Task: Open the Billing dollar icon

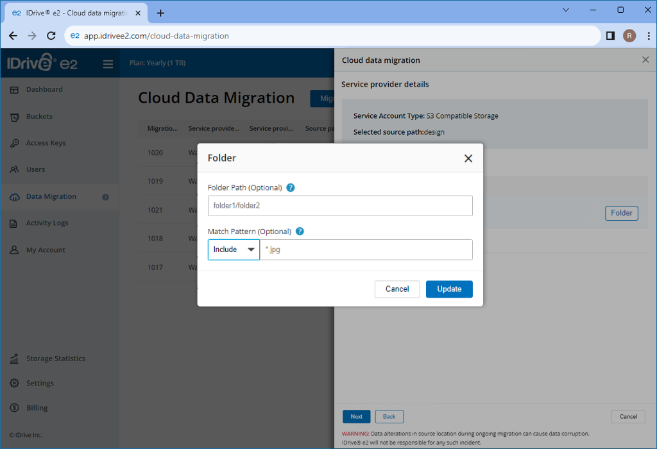Action: (x=14, y=407)
